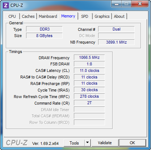
Task: Click the Command Rate 2T field
Action: 89,103
